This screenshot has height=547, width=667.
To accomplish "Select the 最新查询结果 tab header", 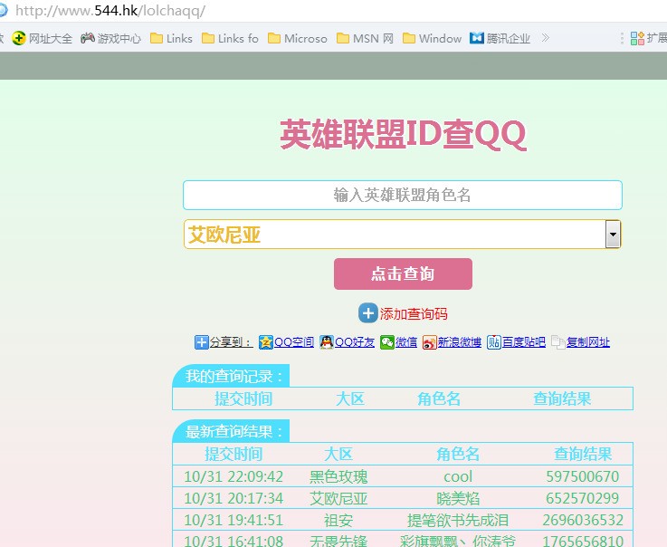I will [231, 431].
